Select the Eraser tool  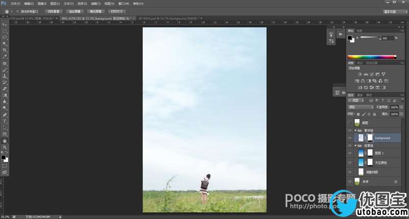[5, 89]
